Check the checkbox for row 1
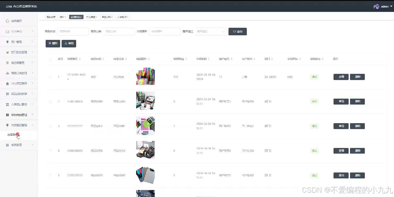Viewport: 394px width, 197px height. (x=50, y=77)
